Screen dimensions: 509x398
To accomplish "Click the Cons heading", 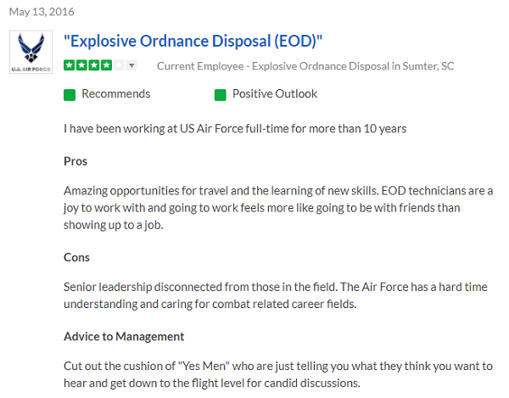I will [77, 257].
